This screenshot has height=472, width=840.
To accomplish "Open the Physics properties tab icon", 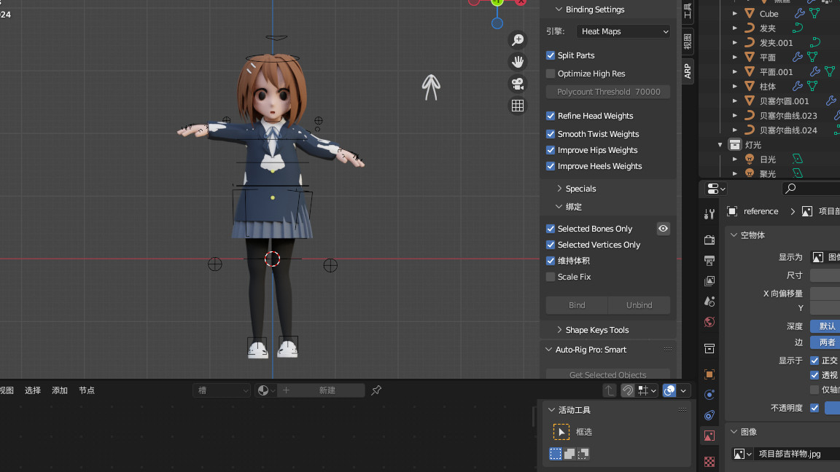I will coord(709,395).
